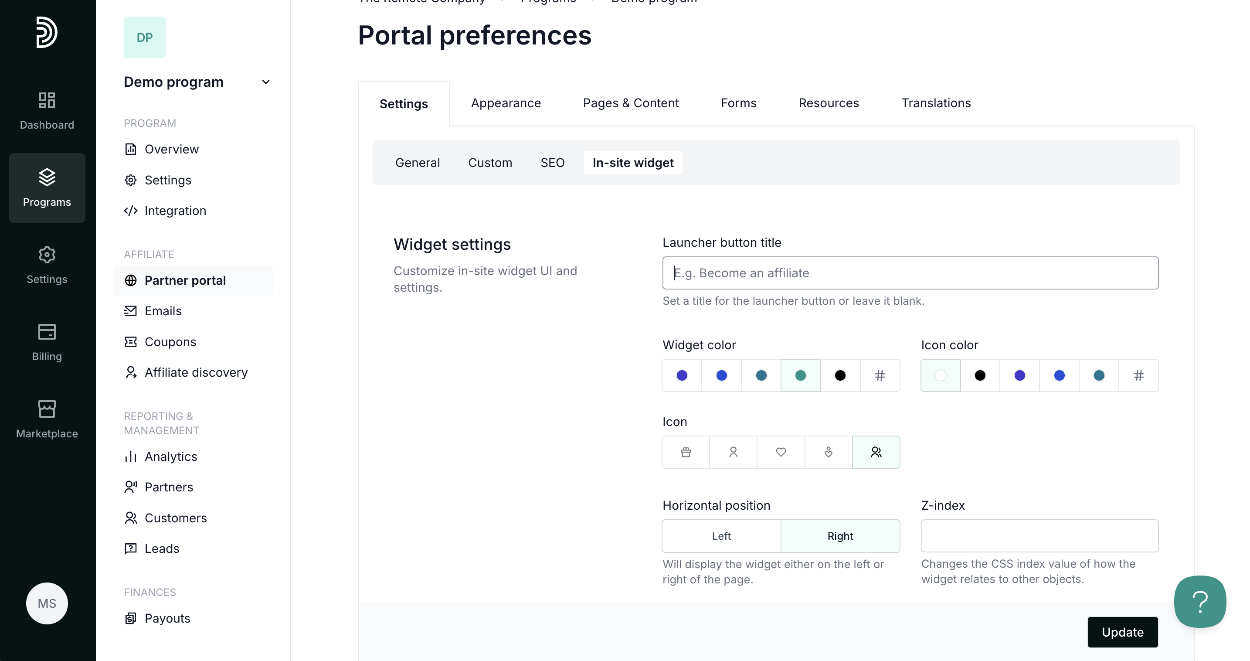
Task: Open custom hex icon color option
Action: [x=1138, y=375]
